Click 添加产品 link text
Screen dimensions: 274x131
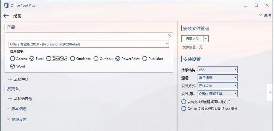click(21, 80)
